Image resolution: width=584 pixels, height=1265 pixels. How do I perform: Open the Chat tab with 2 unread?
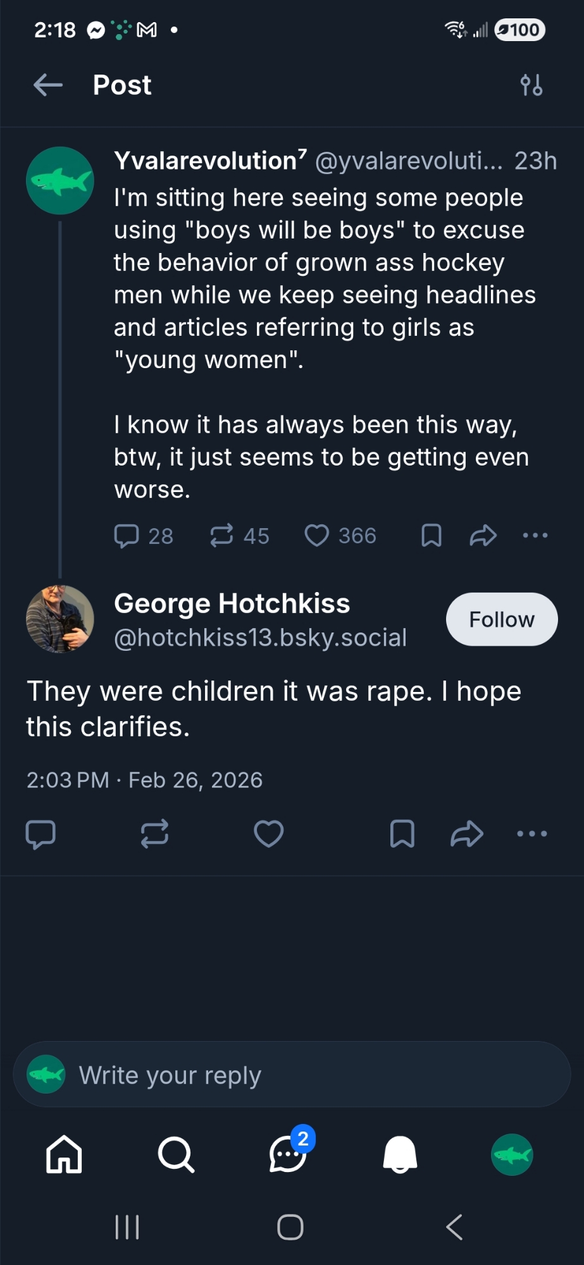coord(289,1154)
